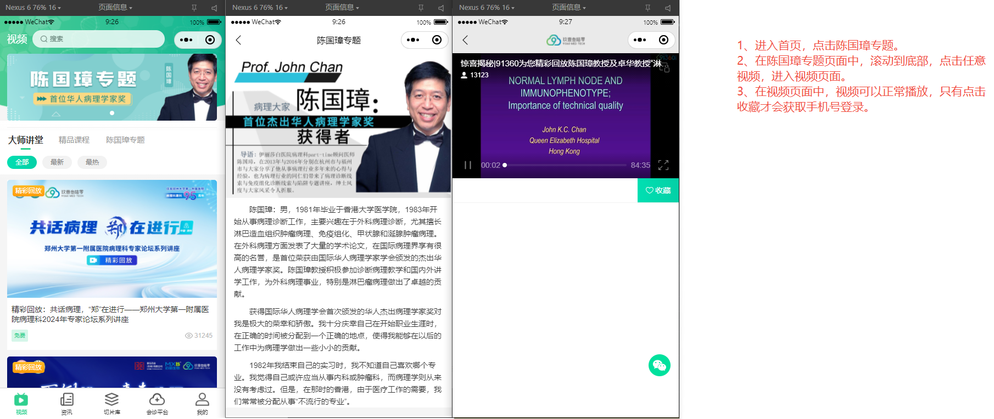Image resolution: width=994 pixels, height=419 pixels.
Task: Mute the simulator showing the 陈国璋专题 page
Action: click(441, 8)
